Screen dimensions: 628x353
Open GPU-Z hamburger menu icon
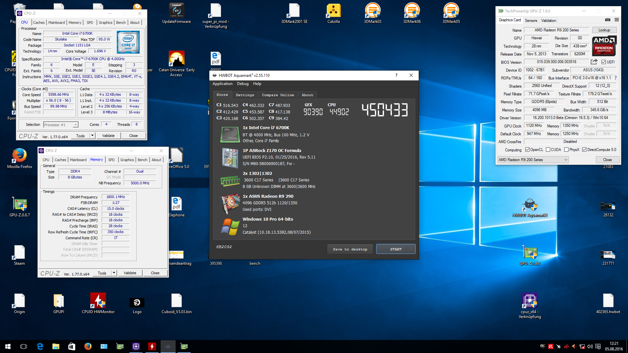(617, 20)
